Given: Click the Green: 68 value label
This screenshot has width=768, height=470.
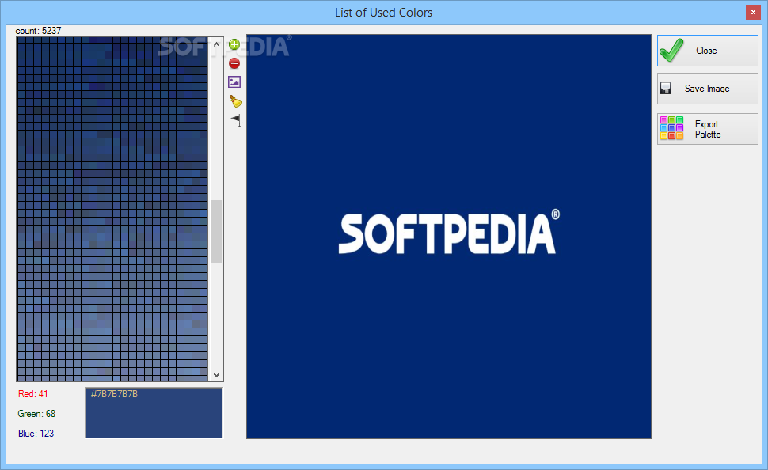Looking at the screenshot, I should click(36, 414).
